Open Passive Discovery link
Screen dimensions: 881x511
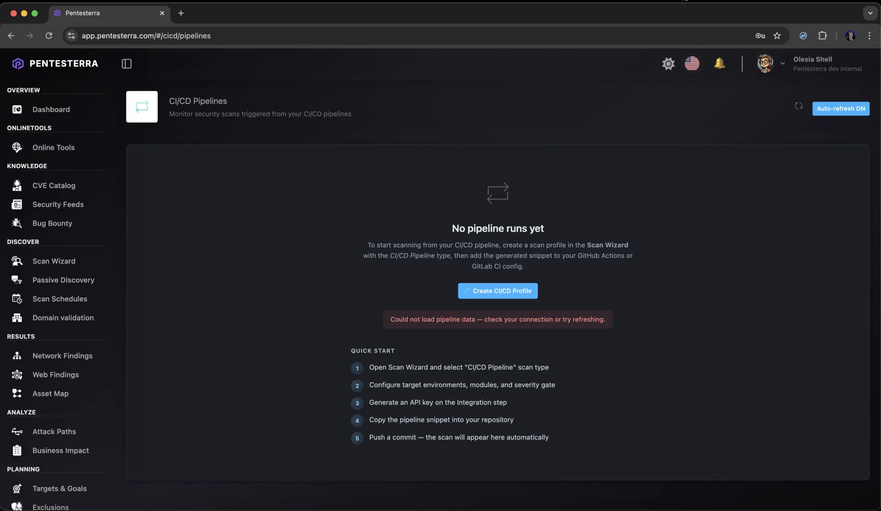(63, 280)
